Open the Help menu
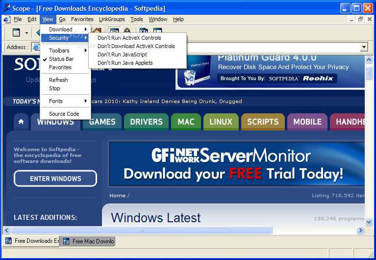 [x=178, y=19]
